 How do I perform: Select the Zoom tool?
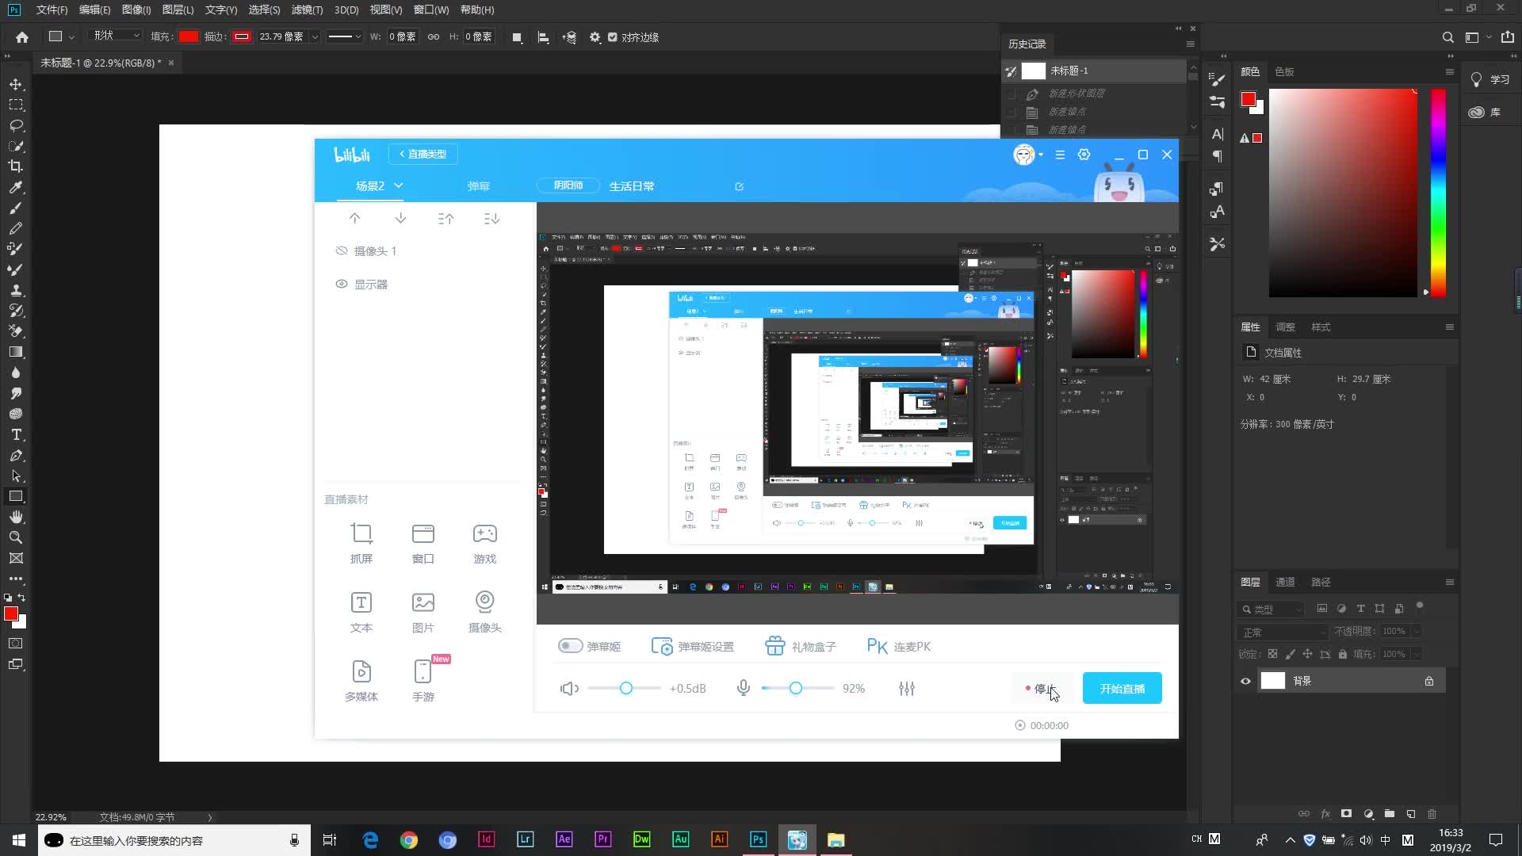pos(15,537)
